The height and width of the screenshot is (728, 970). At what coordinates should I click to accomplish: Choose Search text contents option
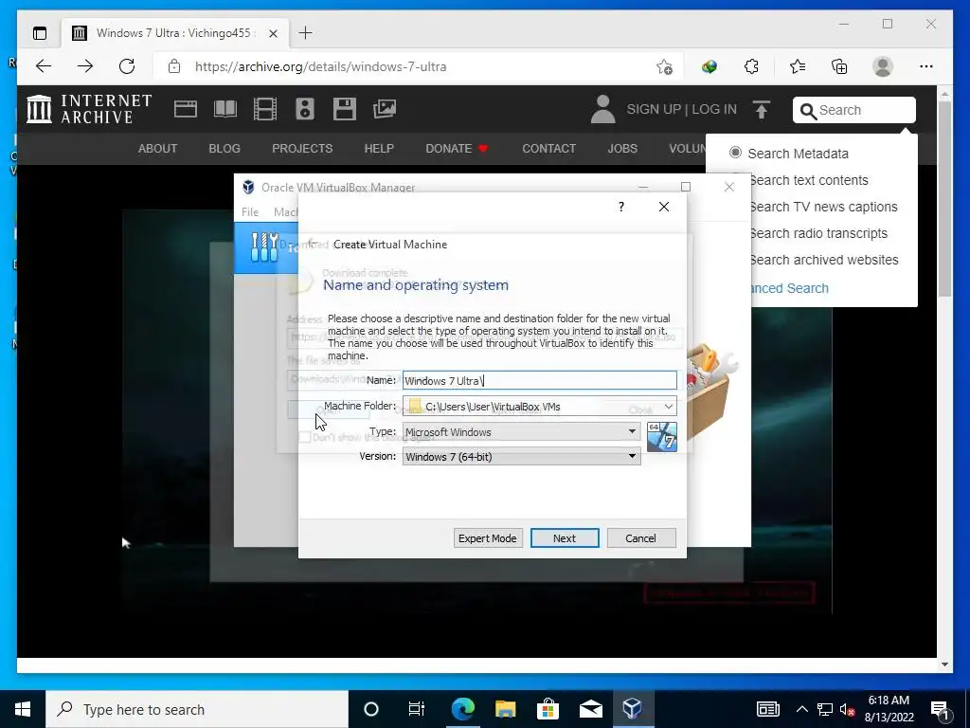point(809,180)
